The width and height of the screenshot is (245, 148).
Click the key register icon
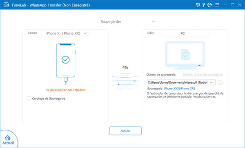(204, 5)
